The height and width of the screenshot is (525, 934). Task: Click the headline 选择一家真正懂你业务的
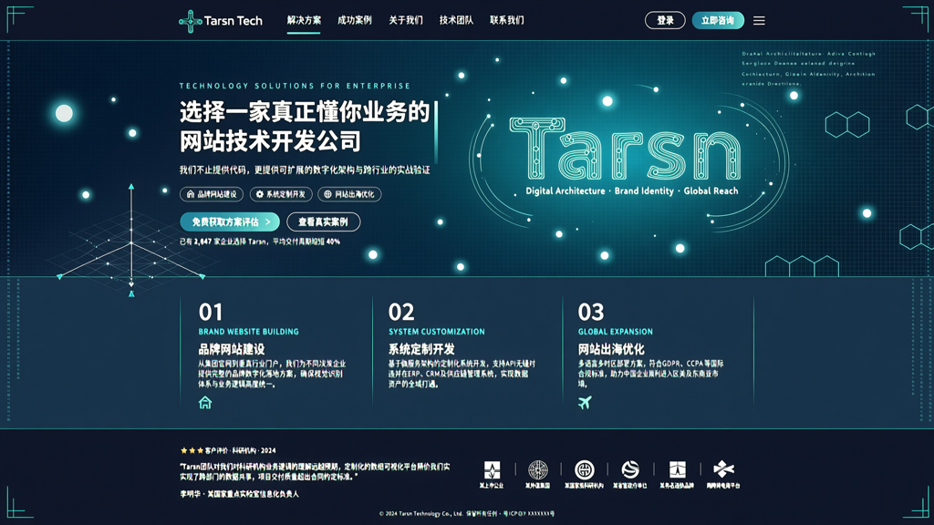tap(305, 112)
